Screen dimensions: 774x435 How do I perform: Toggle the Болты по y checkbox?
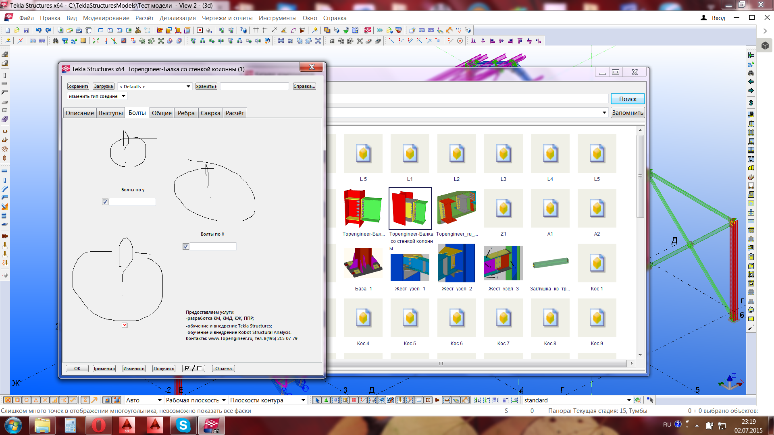[105, 202]
